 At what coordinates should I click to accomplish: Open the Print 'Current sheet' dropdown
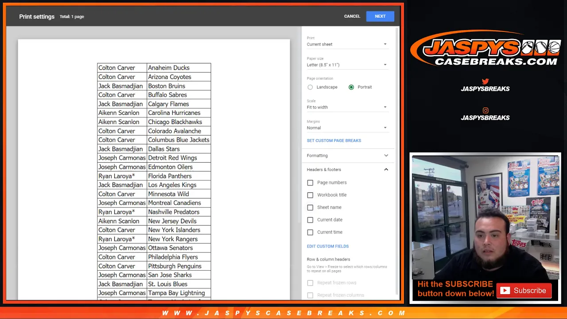[347, 44]
